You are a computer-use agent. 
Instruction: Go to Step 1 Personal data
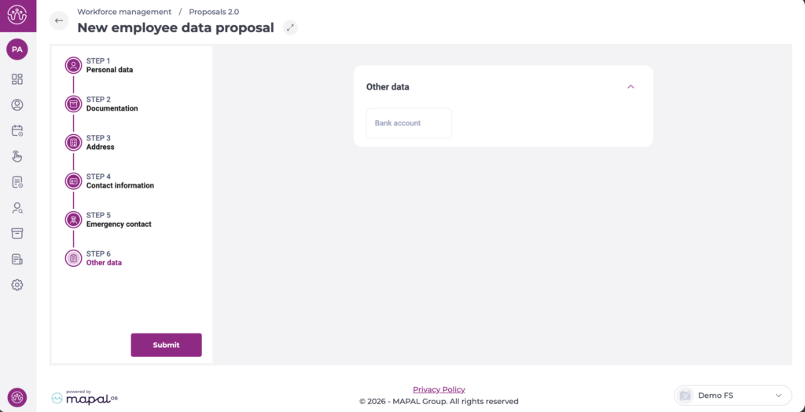click(x=108, y=65)
